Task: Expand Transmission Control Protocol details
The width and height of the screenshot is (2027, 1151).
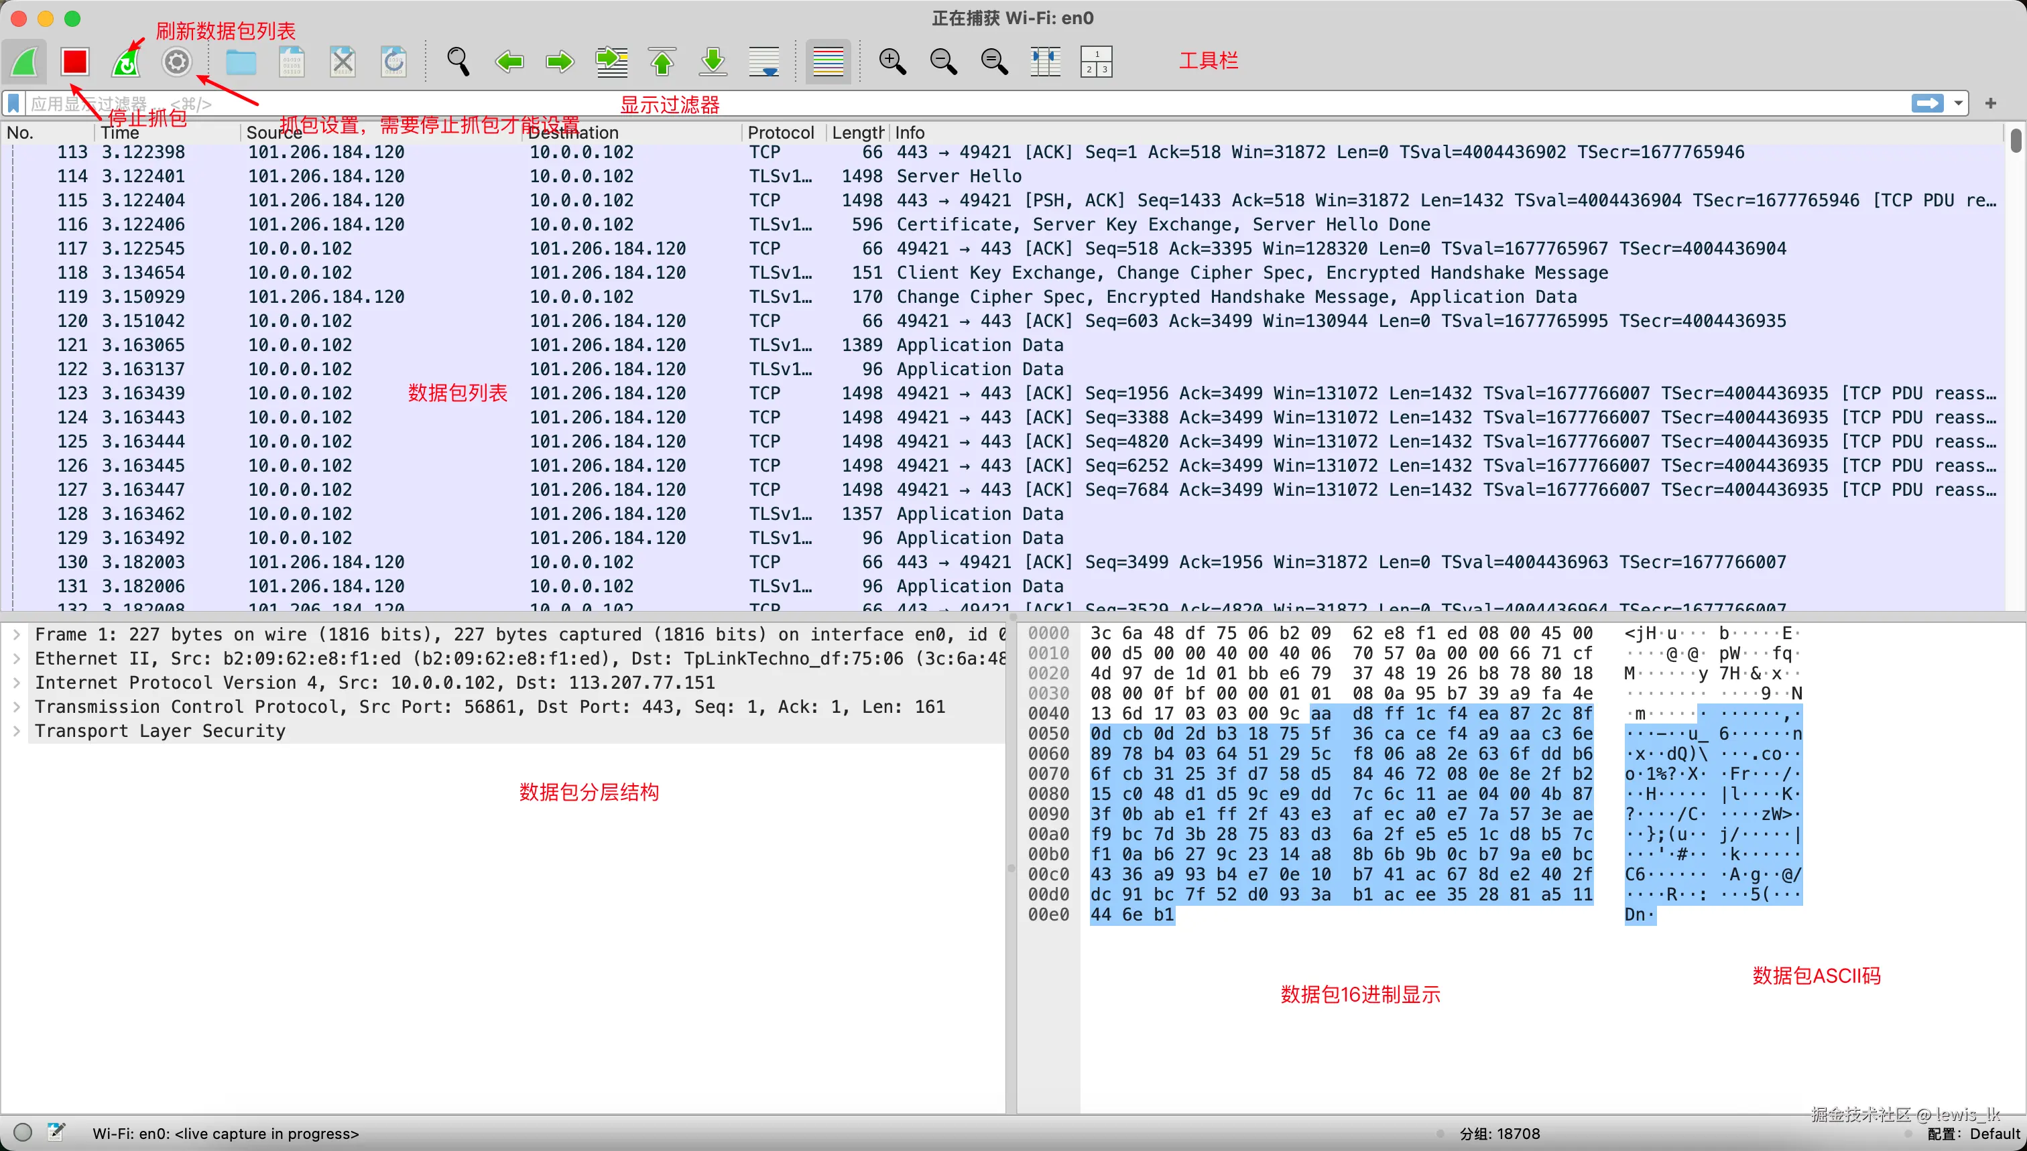Action: click(x=17, y=707)
